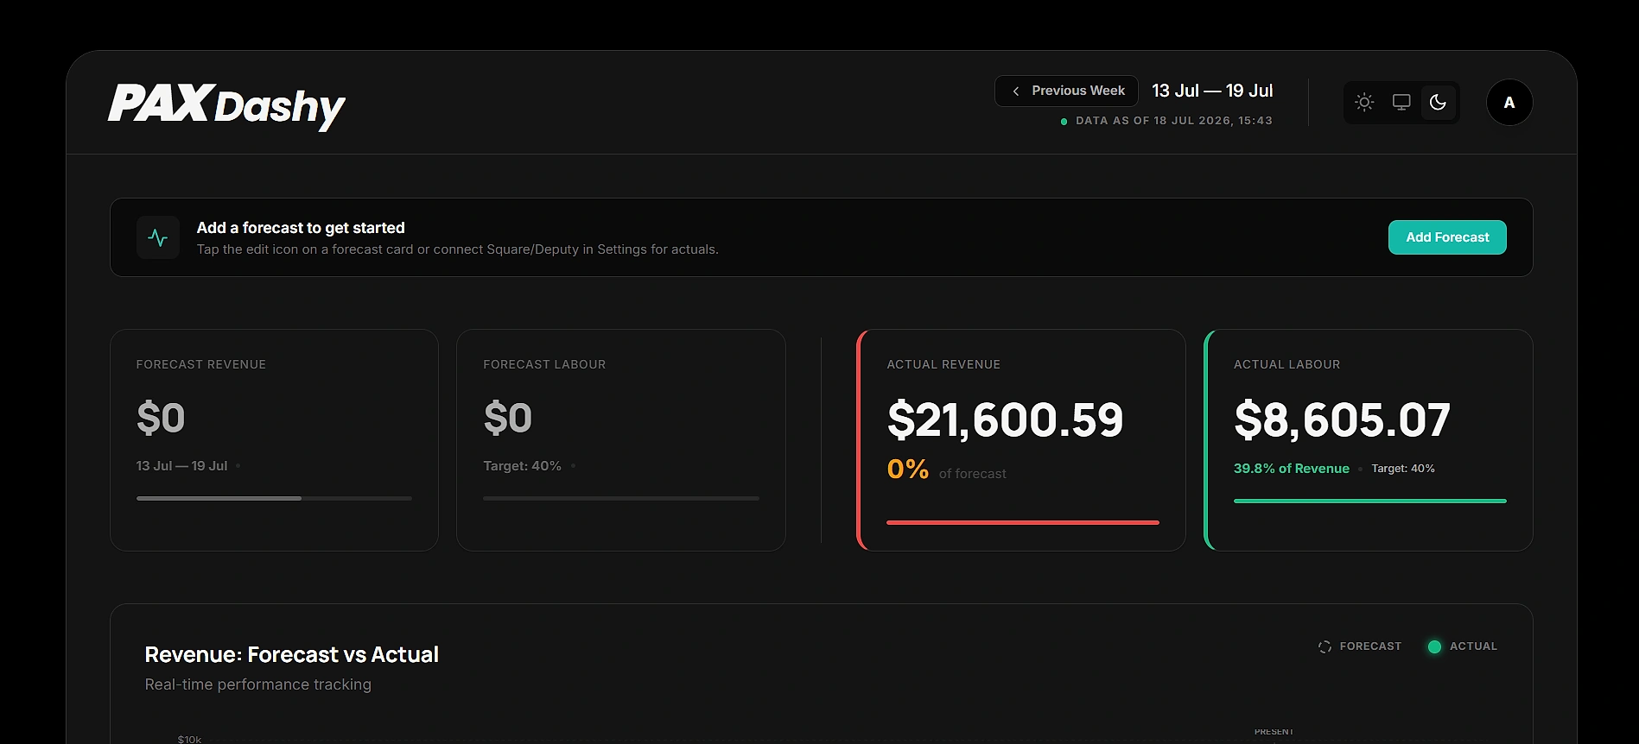Click the Real-time performance tracking subtitle
1639x744 pixels.
[257, 684]
